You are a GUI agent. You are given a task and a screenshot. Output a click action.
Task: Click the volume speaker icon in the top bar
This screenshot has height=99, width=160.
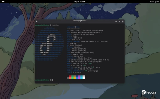pyautogui.click(x=153, y=2)
